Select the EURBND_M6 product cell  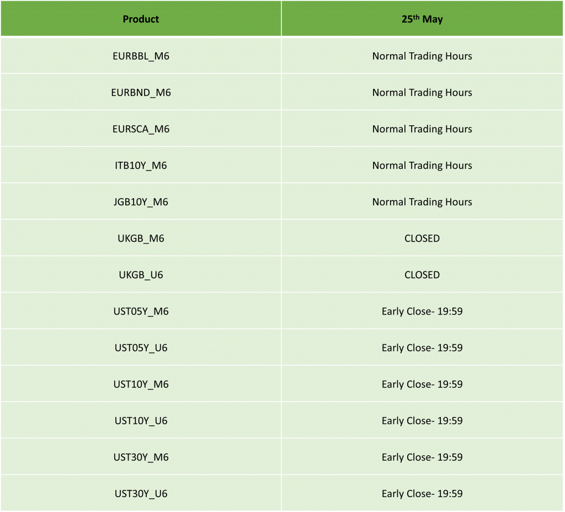pos(141,92)
